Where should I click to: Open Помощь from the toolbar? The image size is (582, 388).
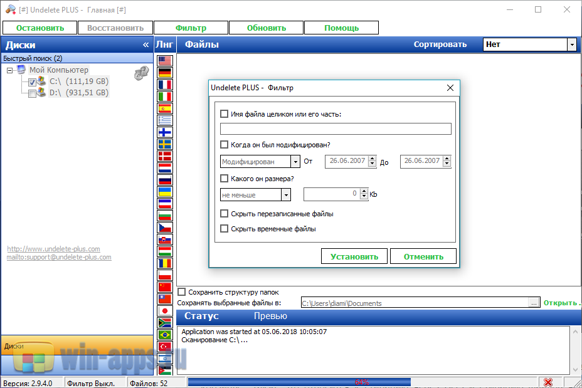coord(341,28)
